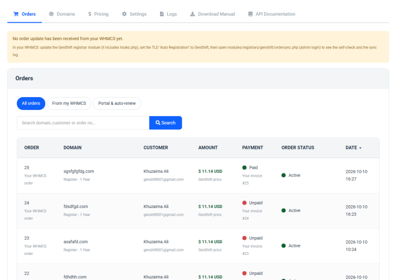The width and height of the screenshot is (398, 280).
Task: Click the download icon beside Download Manual
Action: click(193, 14)
